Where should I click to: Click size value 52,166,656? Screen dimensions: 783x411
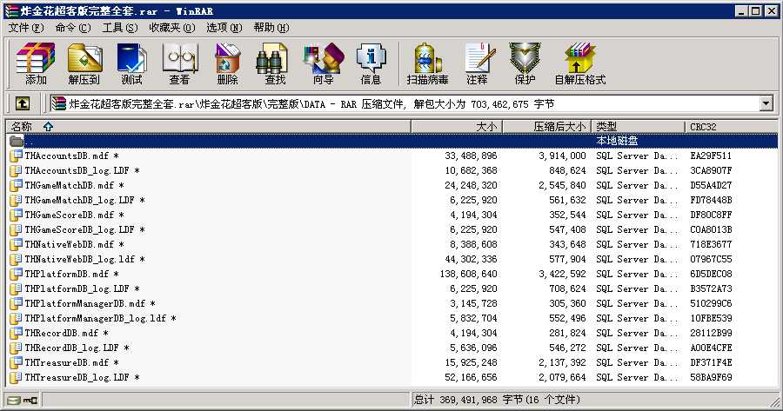(x=471, y=377)
